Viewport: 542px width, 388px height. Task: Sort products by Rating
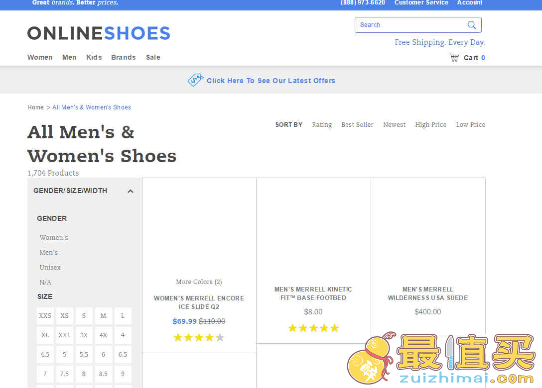[322, 125]
